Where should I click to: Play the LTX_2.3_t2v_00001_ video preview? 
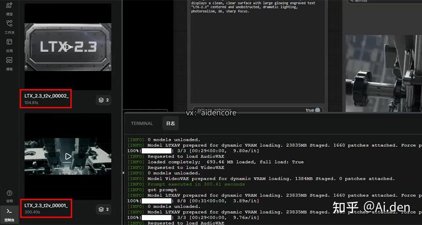click(x=68, y=157)
